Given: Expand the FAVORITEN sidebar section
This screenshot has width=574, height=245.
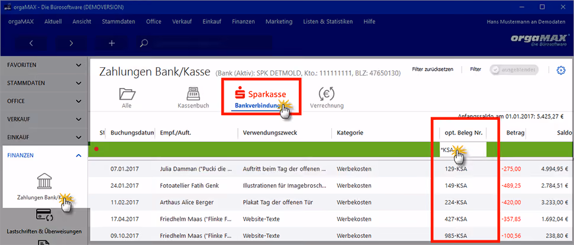Looking at the screenshot, I should (x=44, y=65).
